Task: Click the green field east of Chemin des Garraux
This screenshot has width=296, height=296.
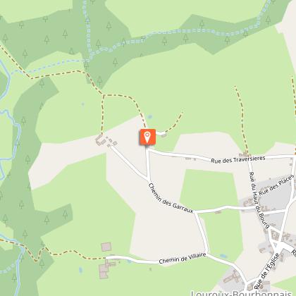Action: pyautogui.click(x=209, y=190)
